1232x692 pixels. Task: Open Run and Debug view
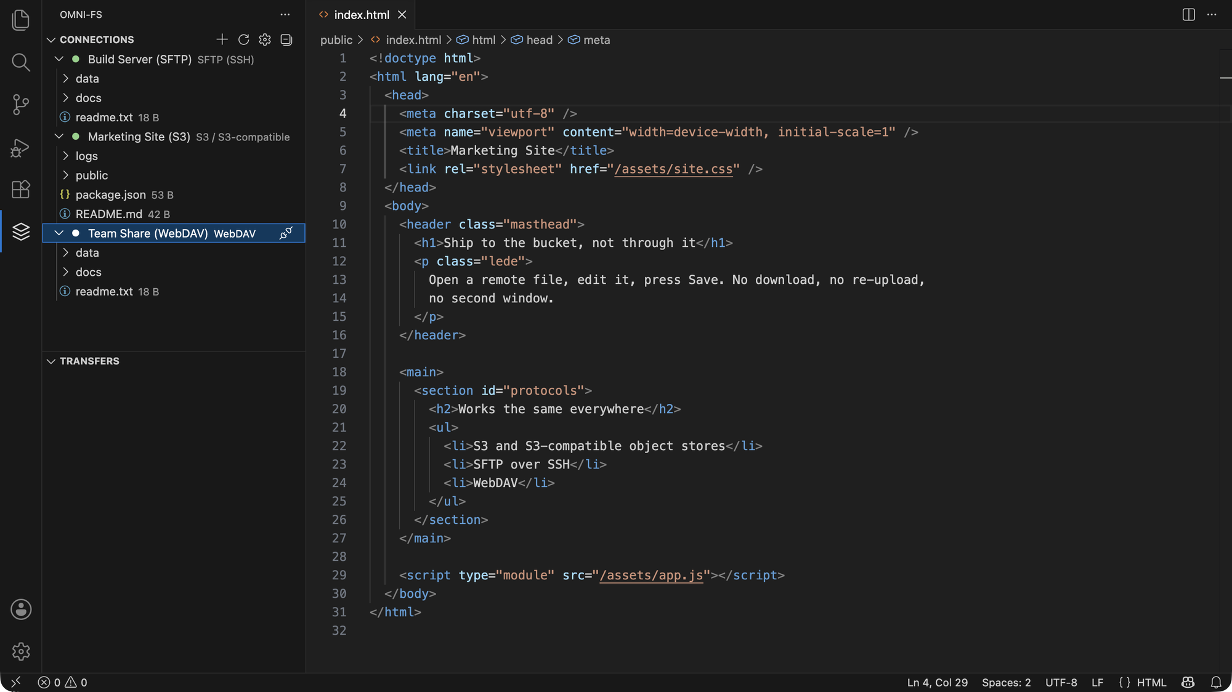[21, 147]
